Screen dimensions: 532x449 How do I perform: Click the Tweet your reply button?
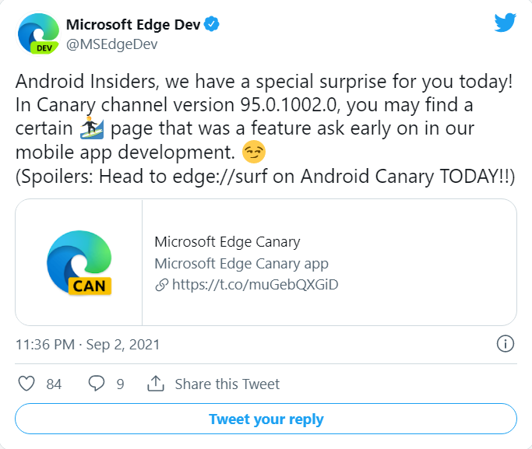click(x=266, y=419)
